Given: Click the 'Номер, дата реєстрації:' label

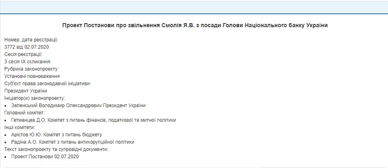Looking at the screenshot, I should [31, 40].
